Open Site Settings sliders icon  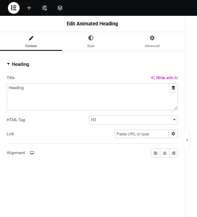tap(45, 8)
